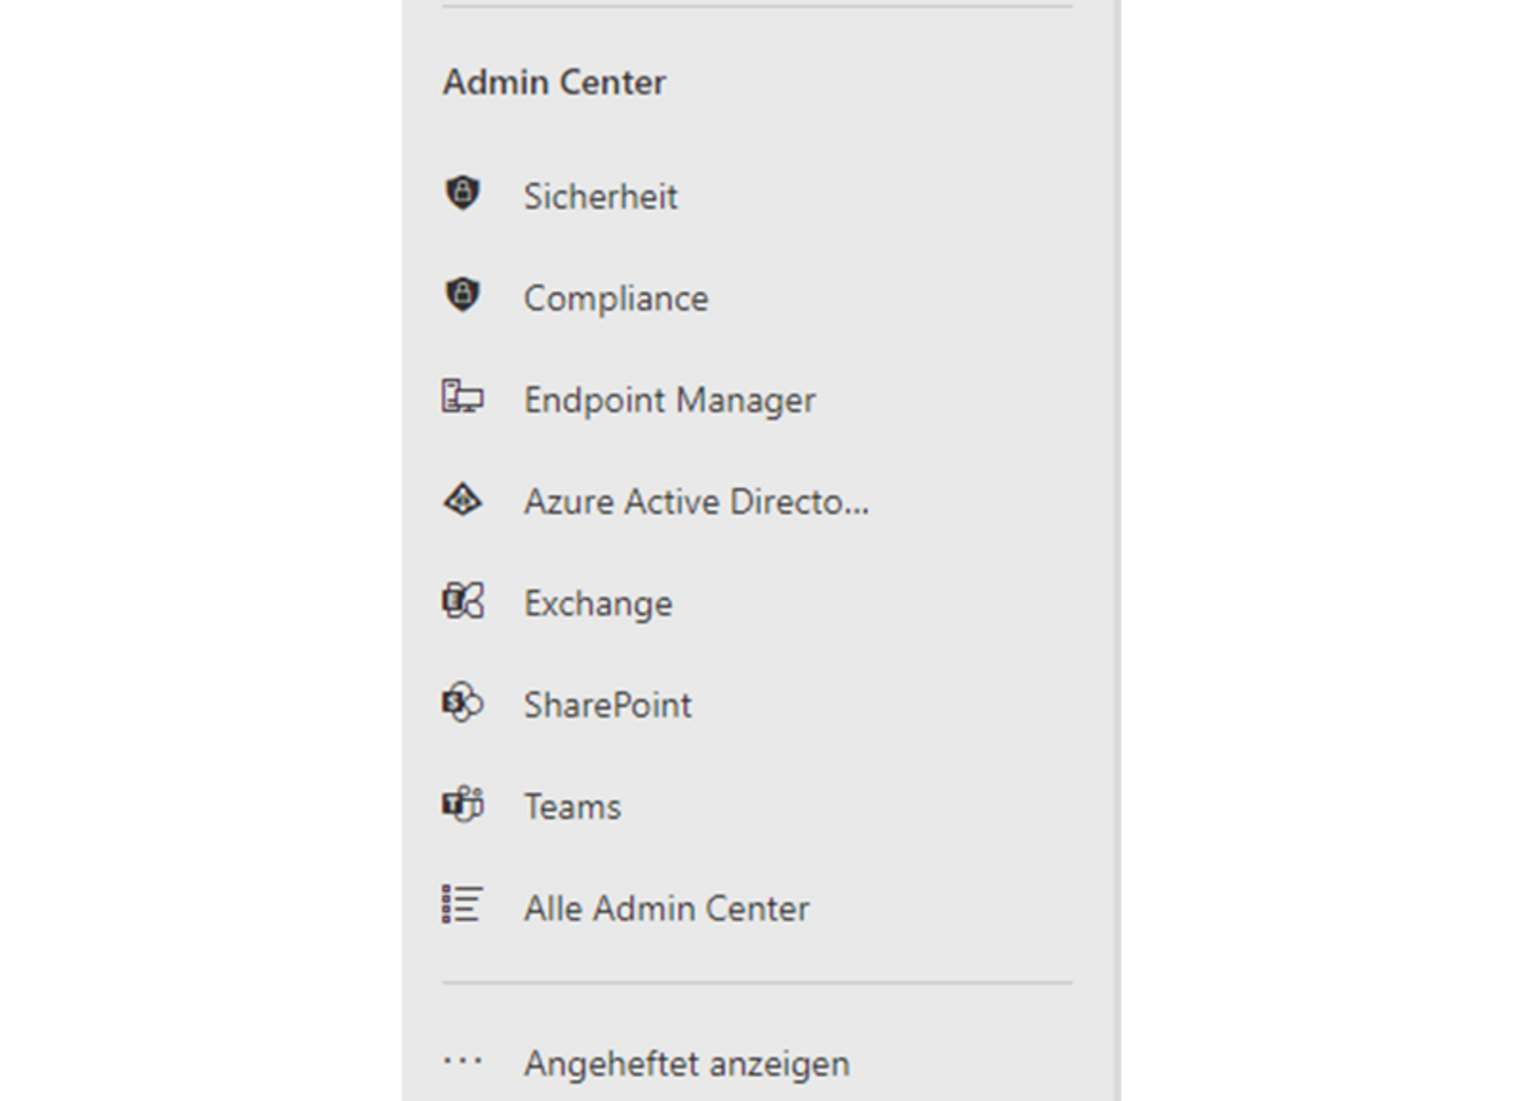The width and height of the screenshot is (1523, 1101).
Task: Open the Sicherheit admin center
Action: click(x=601, y=196)
